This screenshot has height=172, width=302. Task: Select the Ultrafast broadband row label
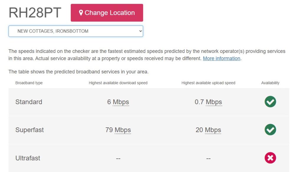coord(28,158)
